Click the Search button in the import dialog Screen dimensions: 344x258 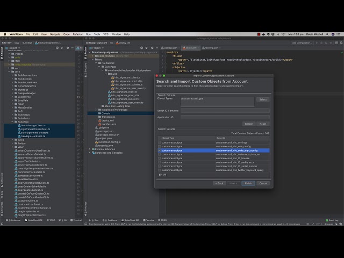(249, 124)
